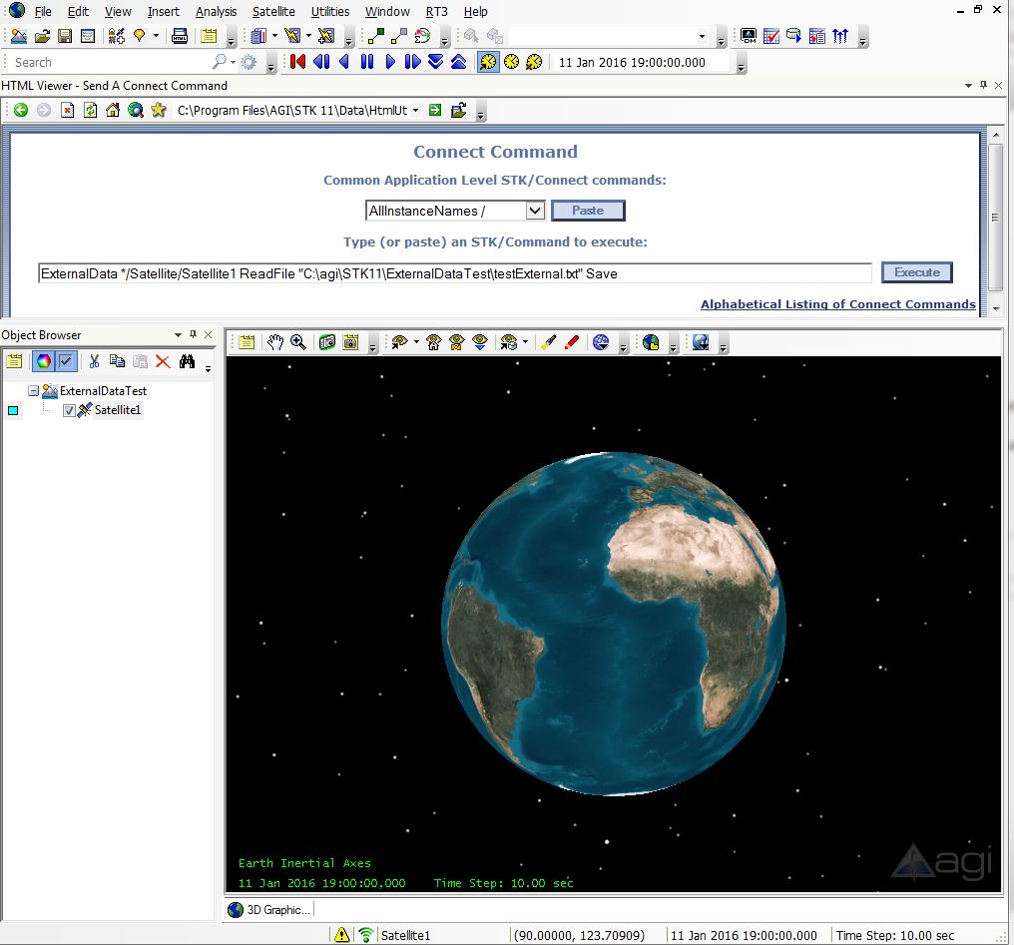This screenshot has width=1014, height=945.
Task: Open the Report and Graph Manager icon
Action: point(258,36)
